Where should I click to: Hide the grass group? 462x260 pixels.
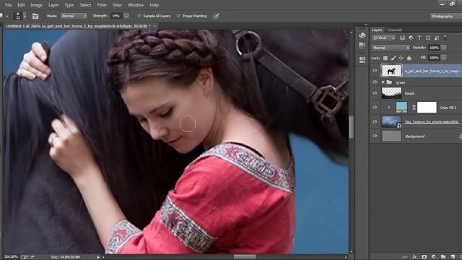[375, 82]
